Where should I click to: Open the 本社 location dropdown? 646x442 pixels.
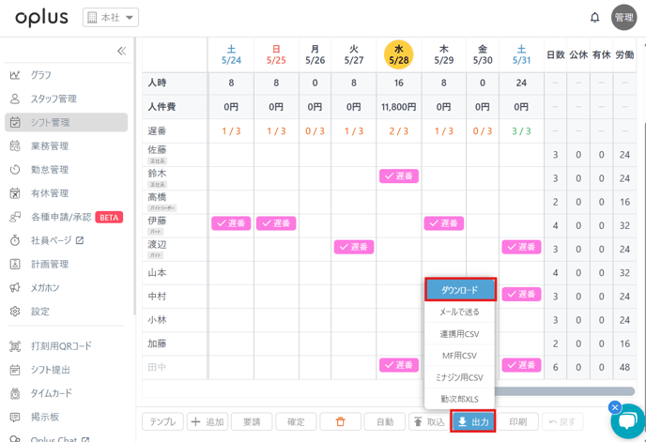click(x=111, y=18)
